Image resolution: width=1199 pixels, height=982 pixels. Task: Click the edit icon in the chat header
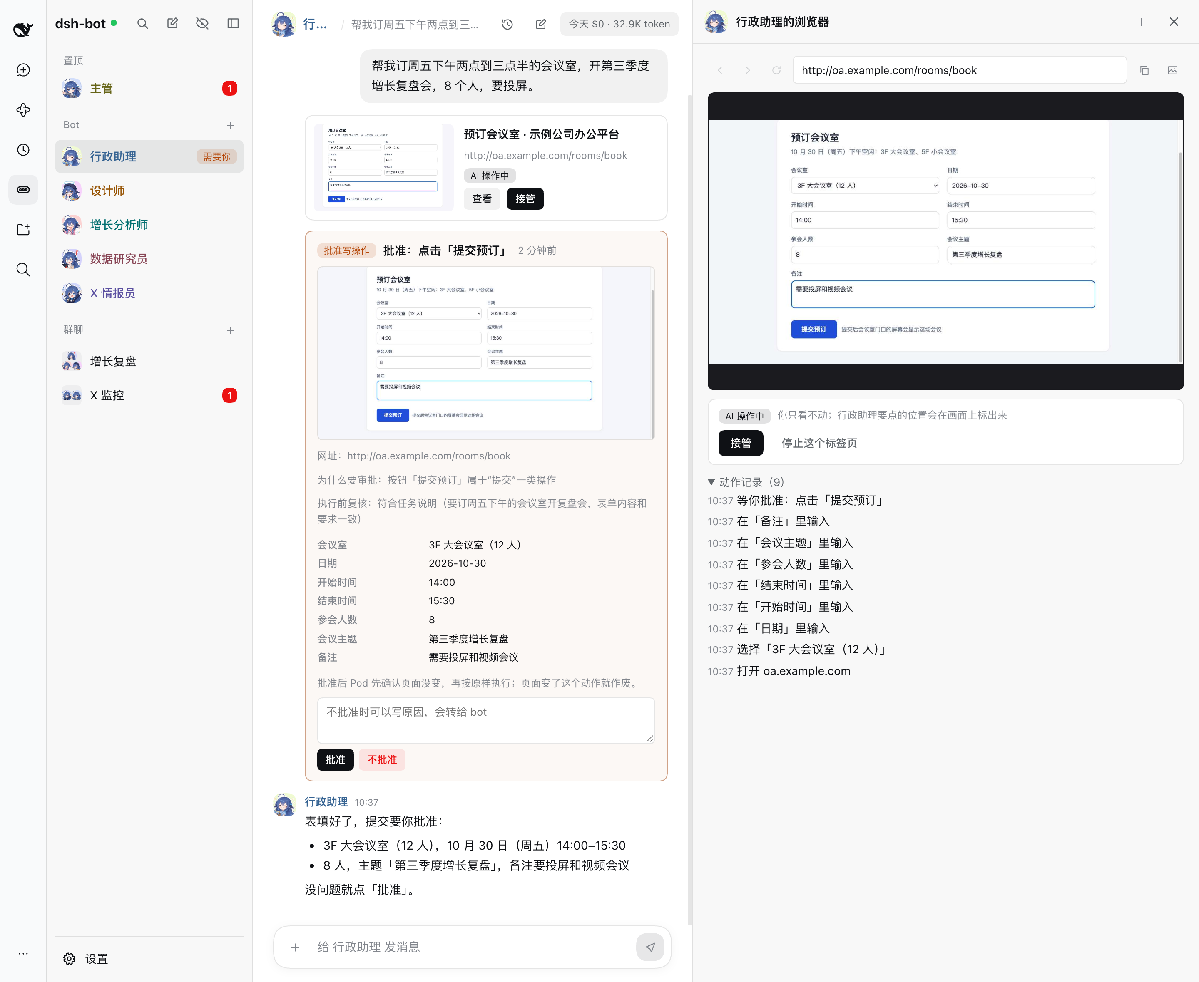pos(541,24)
